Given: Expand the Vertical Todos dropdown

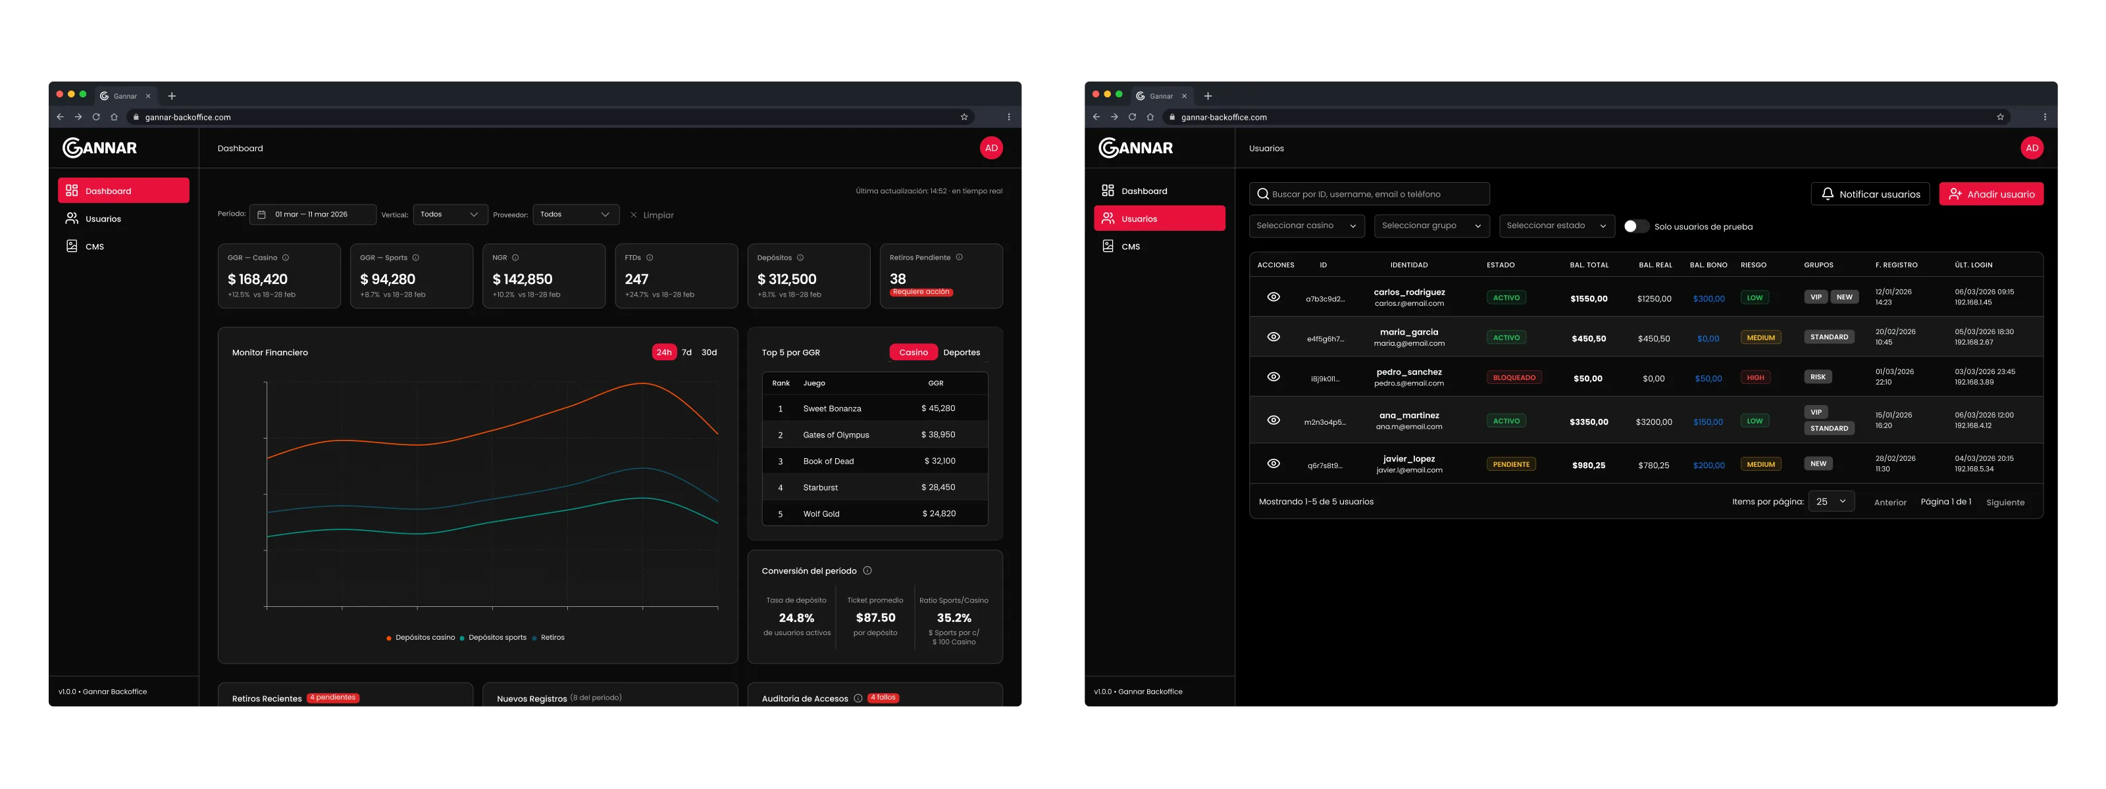Looking at the screenshot, I should click(450, 214).
